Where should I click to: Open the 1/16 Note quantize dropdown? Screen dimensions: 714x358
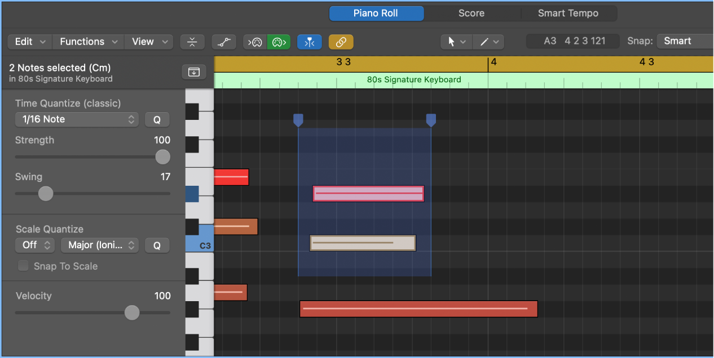(x=77, y=119)
